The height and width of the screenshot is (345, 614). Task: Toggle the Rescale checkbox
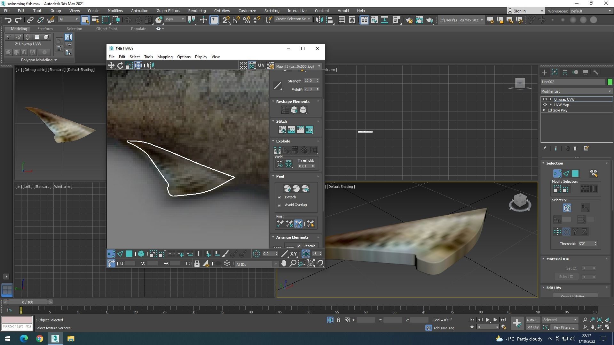click(x=299, y=246)
